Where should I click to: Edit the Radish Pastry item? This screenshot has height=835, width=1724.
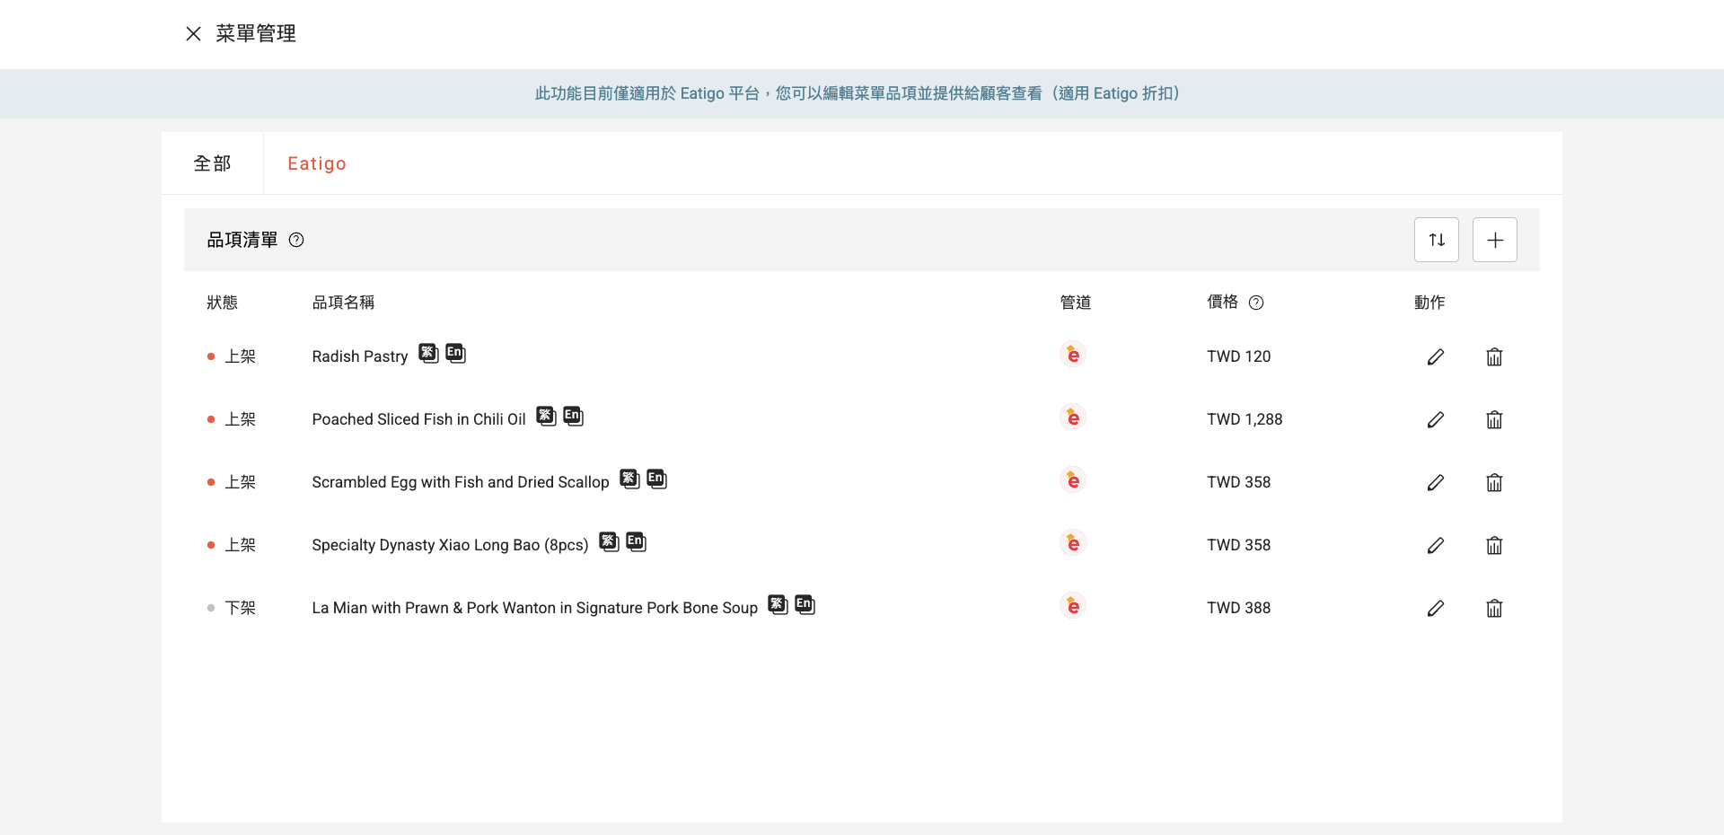(x=1435, y=356)
